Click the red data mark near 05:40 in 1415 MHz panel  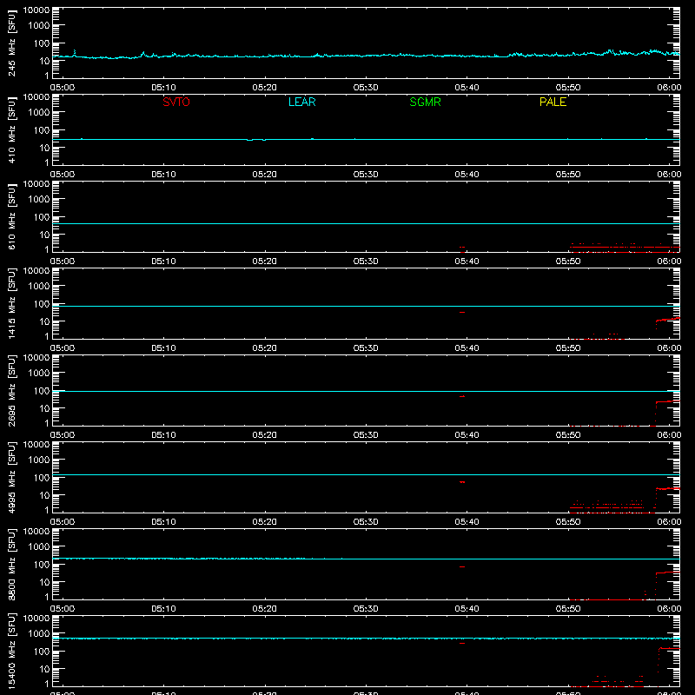462,313
